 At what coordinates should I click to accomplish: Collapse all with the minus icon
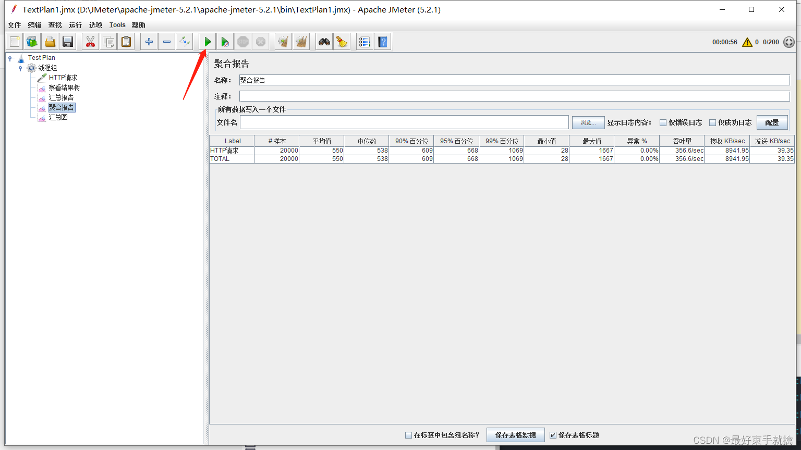167,42
